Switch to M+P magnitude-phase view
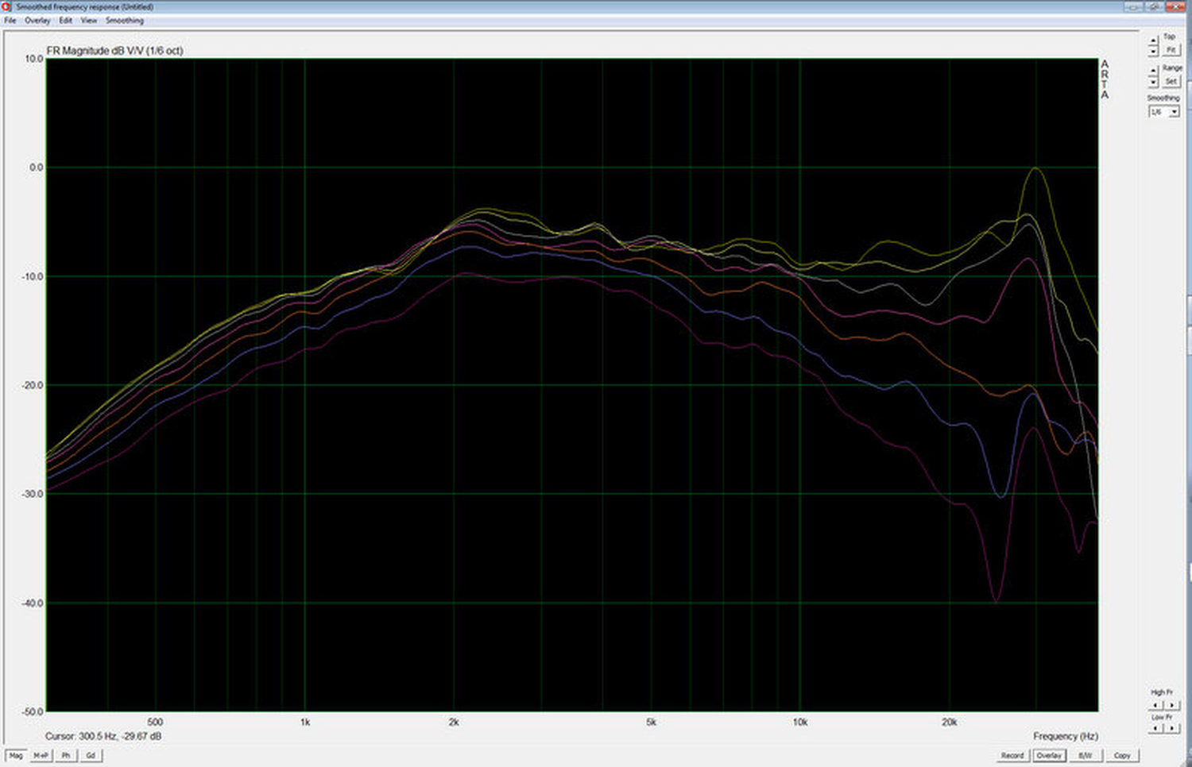Screen dimensions: 1192x767 tap(41, 755)
